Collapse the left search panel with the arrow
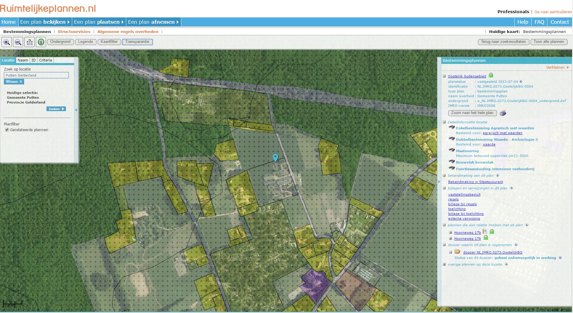573x313 pixels. [76, 110]
